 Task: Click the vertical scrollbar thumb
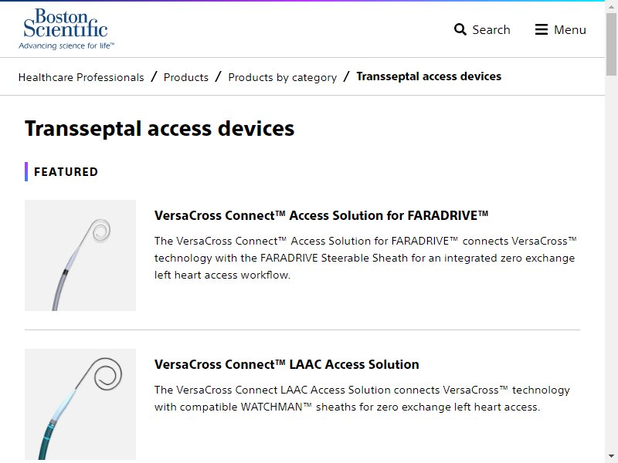tap(611, 44)
